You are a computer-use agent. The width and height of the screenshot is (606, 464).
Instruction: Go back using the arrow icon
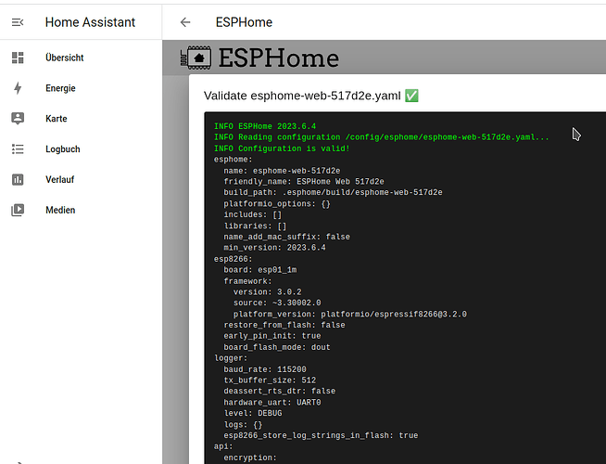[x=185, y=22]
